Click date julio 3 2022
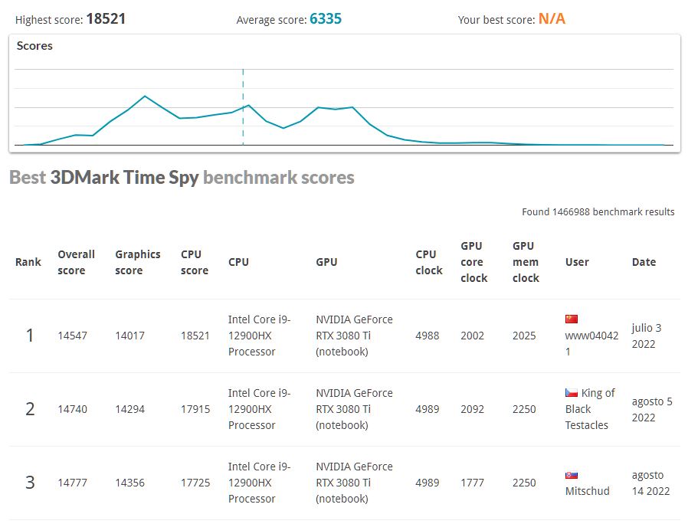 click(647, 336)
